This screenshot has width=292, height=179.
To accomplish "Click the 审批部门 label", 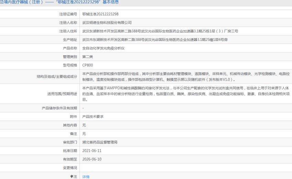I will (x=70, y=142).
